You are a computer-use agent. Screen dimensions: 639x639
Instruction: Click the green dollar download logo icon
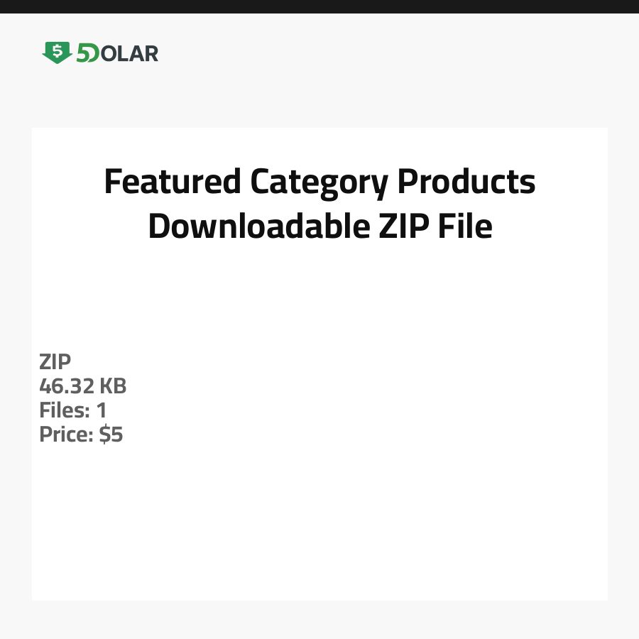57,53
